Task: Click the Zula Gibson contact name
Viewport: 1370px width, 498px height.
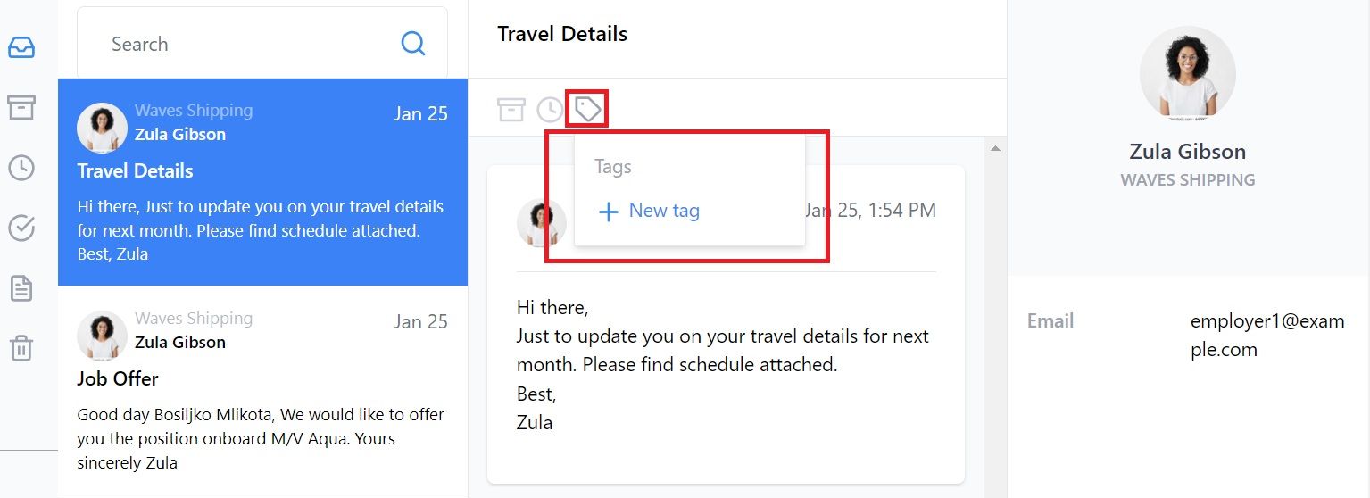Action: [1188, 152]
